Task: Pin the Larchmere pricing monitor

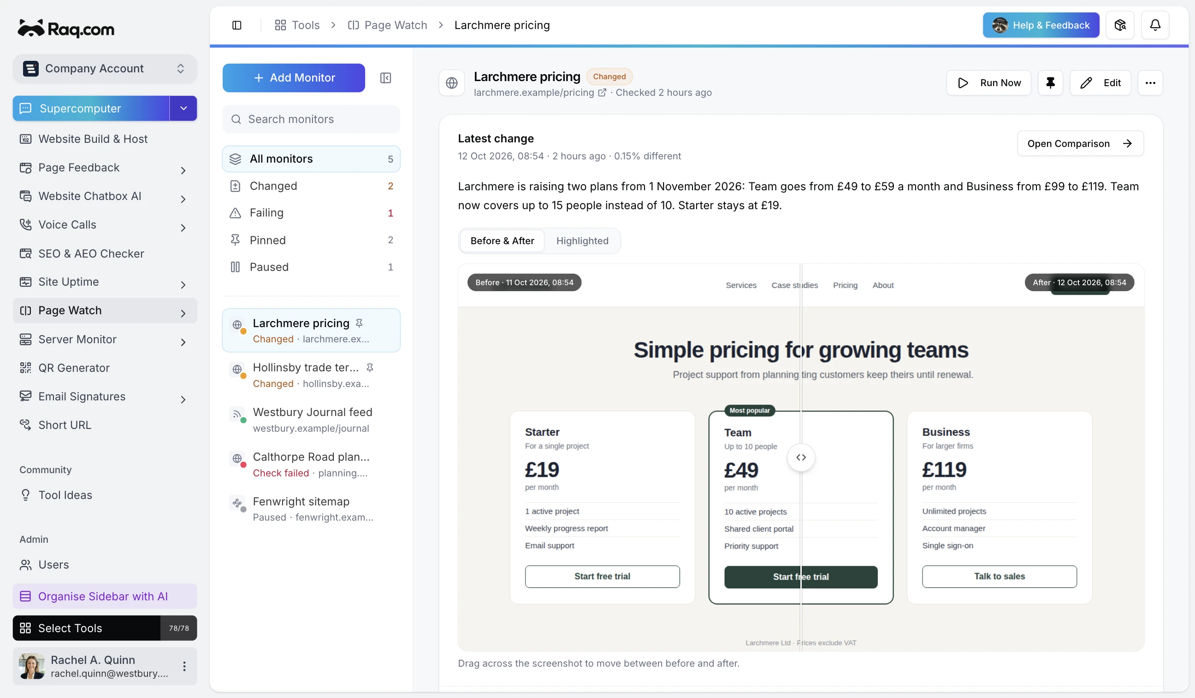Action: pyautogui.click(x=1050, y=83)
